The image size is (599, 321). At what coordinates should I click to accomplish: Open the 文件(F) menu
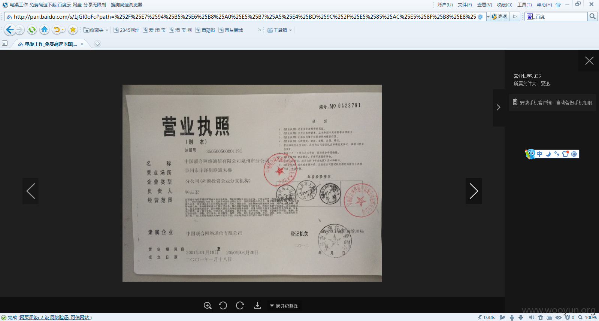coord(465,5)
